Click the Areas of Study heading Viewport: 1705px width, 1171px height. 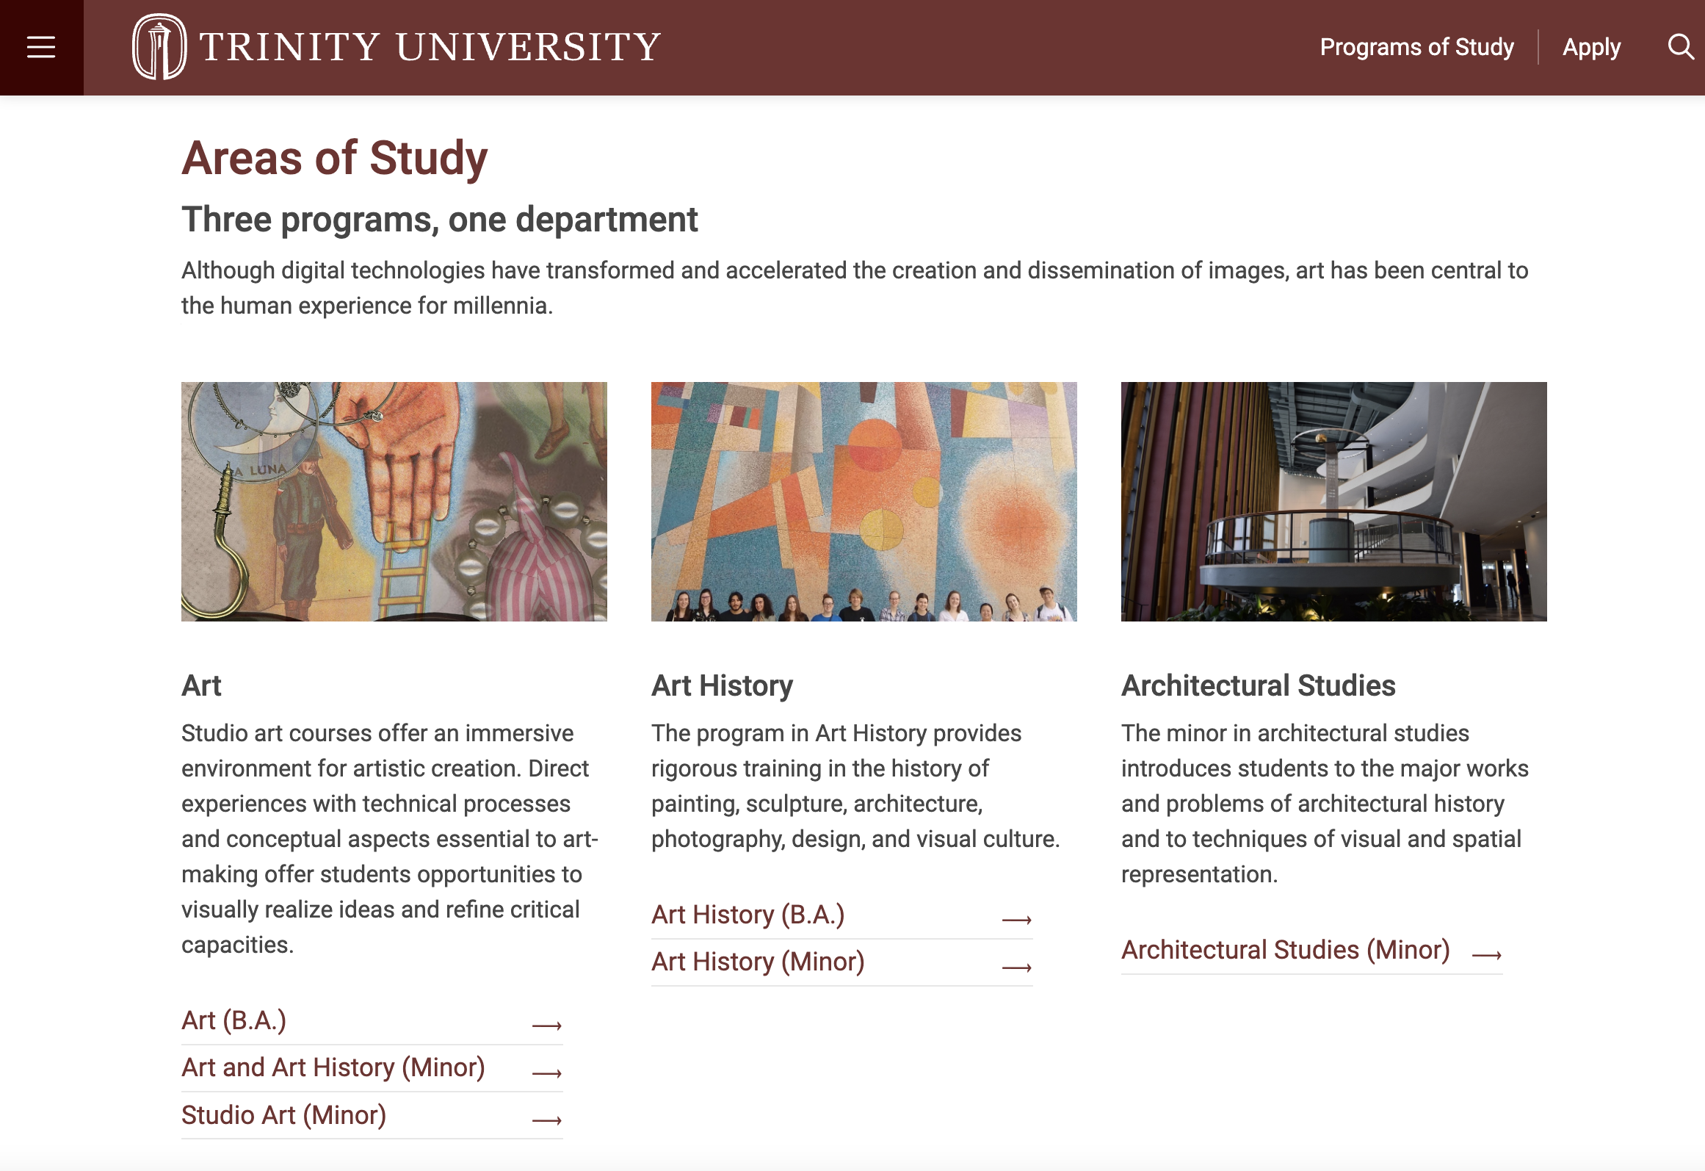335,158
